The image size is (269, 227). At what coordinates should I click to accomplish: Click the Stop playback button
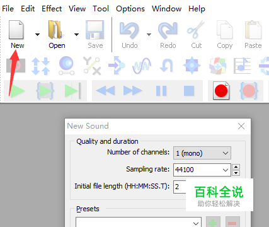pos(189,91)
